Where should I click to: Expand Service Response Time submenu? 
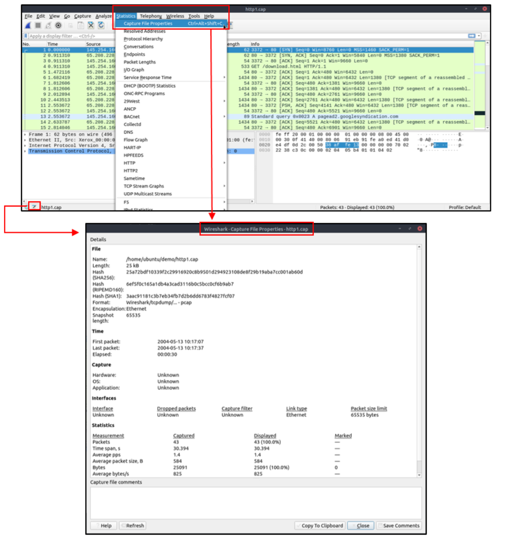coord(171,78)
